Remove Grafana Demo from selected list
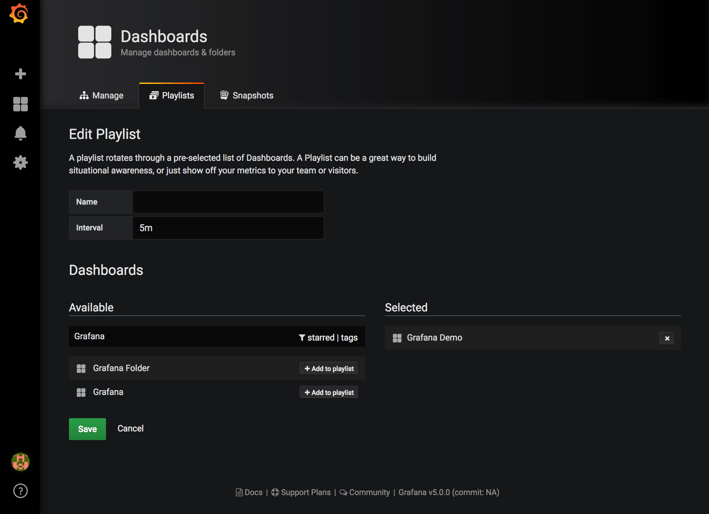The height and width of the screenshot is (514, 709). (667, 338)
